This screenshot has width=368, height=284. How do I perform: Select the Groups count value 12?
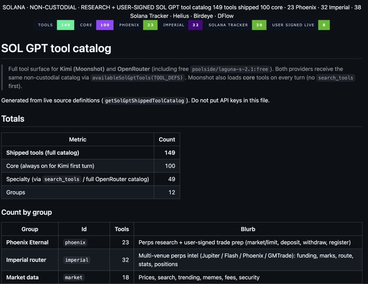point(172,193)
